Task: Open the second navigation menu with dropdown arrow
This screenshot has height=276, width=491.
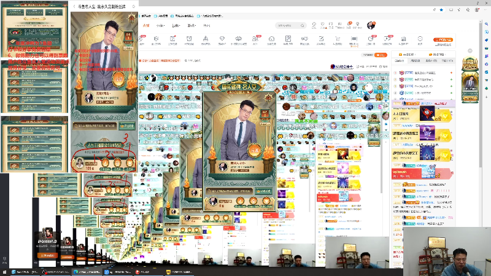Action: (x=160, y=25)
